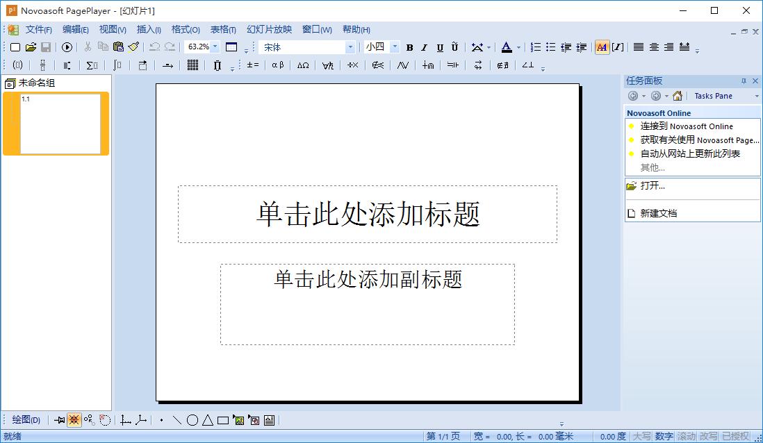Open the arrows symbols palette

(x=478, y=65)
